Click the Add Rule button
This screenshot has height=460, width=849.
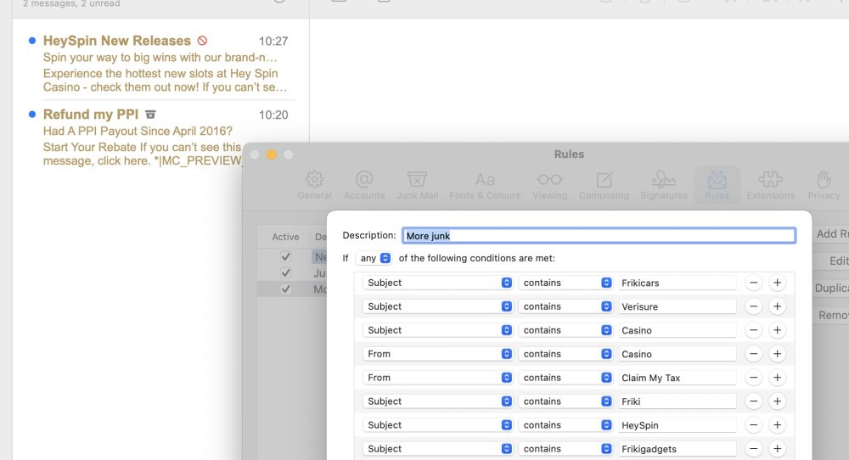pos(830,233)
